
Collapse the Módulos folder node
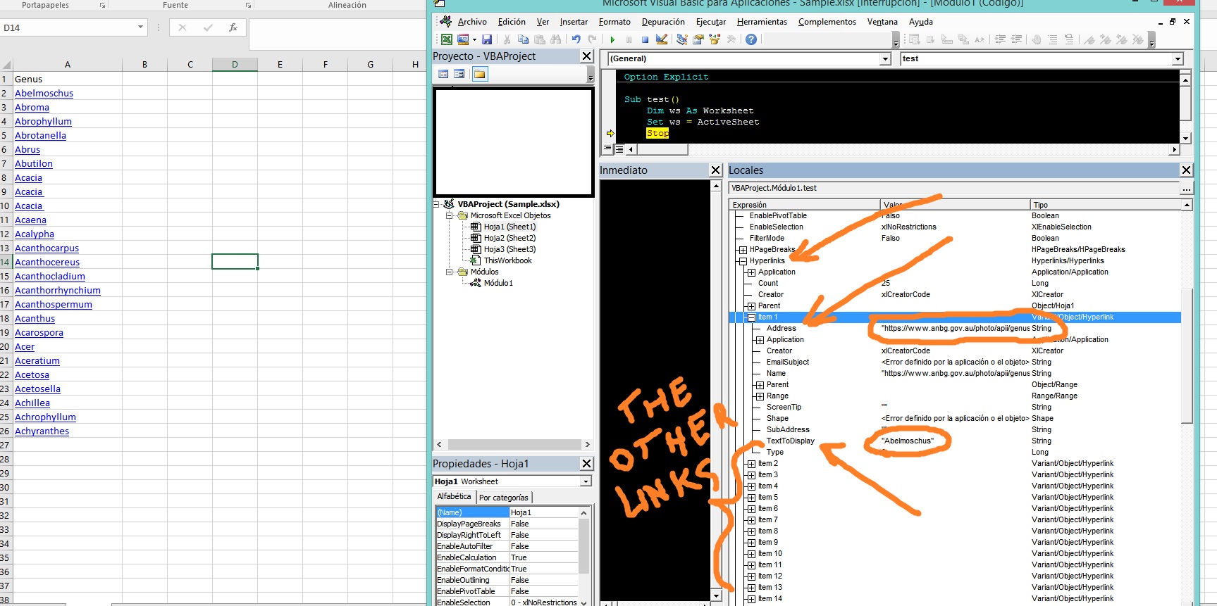point(450,272)
